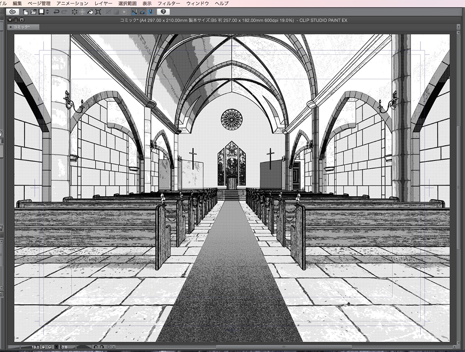Open the 編集 menu
This screenshot has width=465, height=352.
(17, 3)
